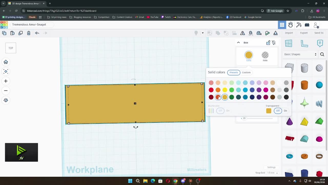
Task: Click the Import button
Action: click(289, 33)
